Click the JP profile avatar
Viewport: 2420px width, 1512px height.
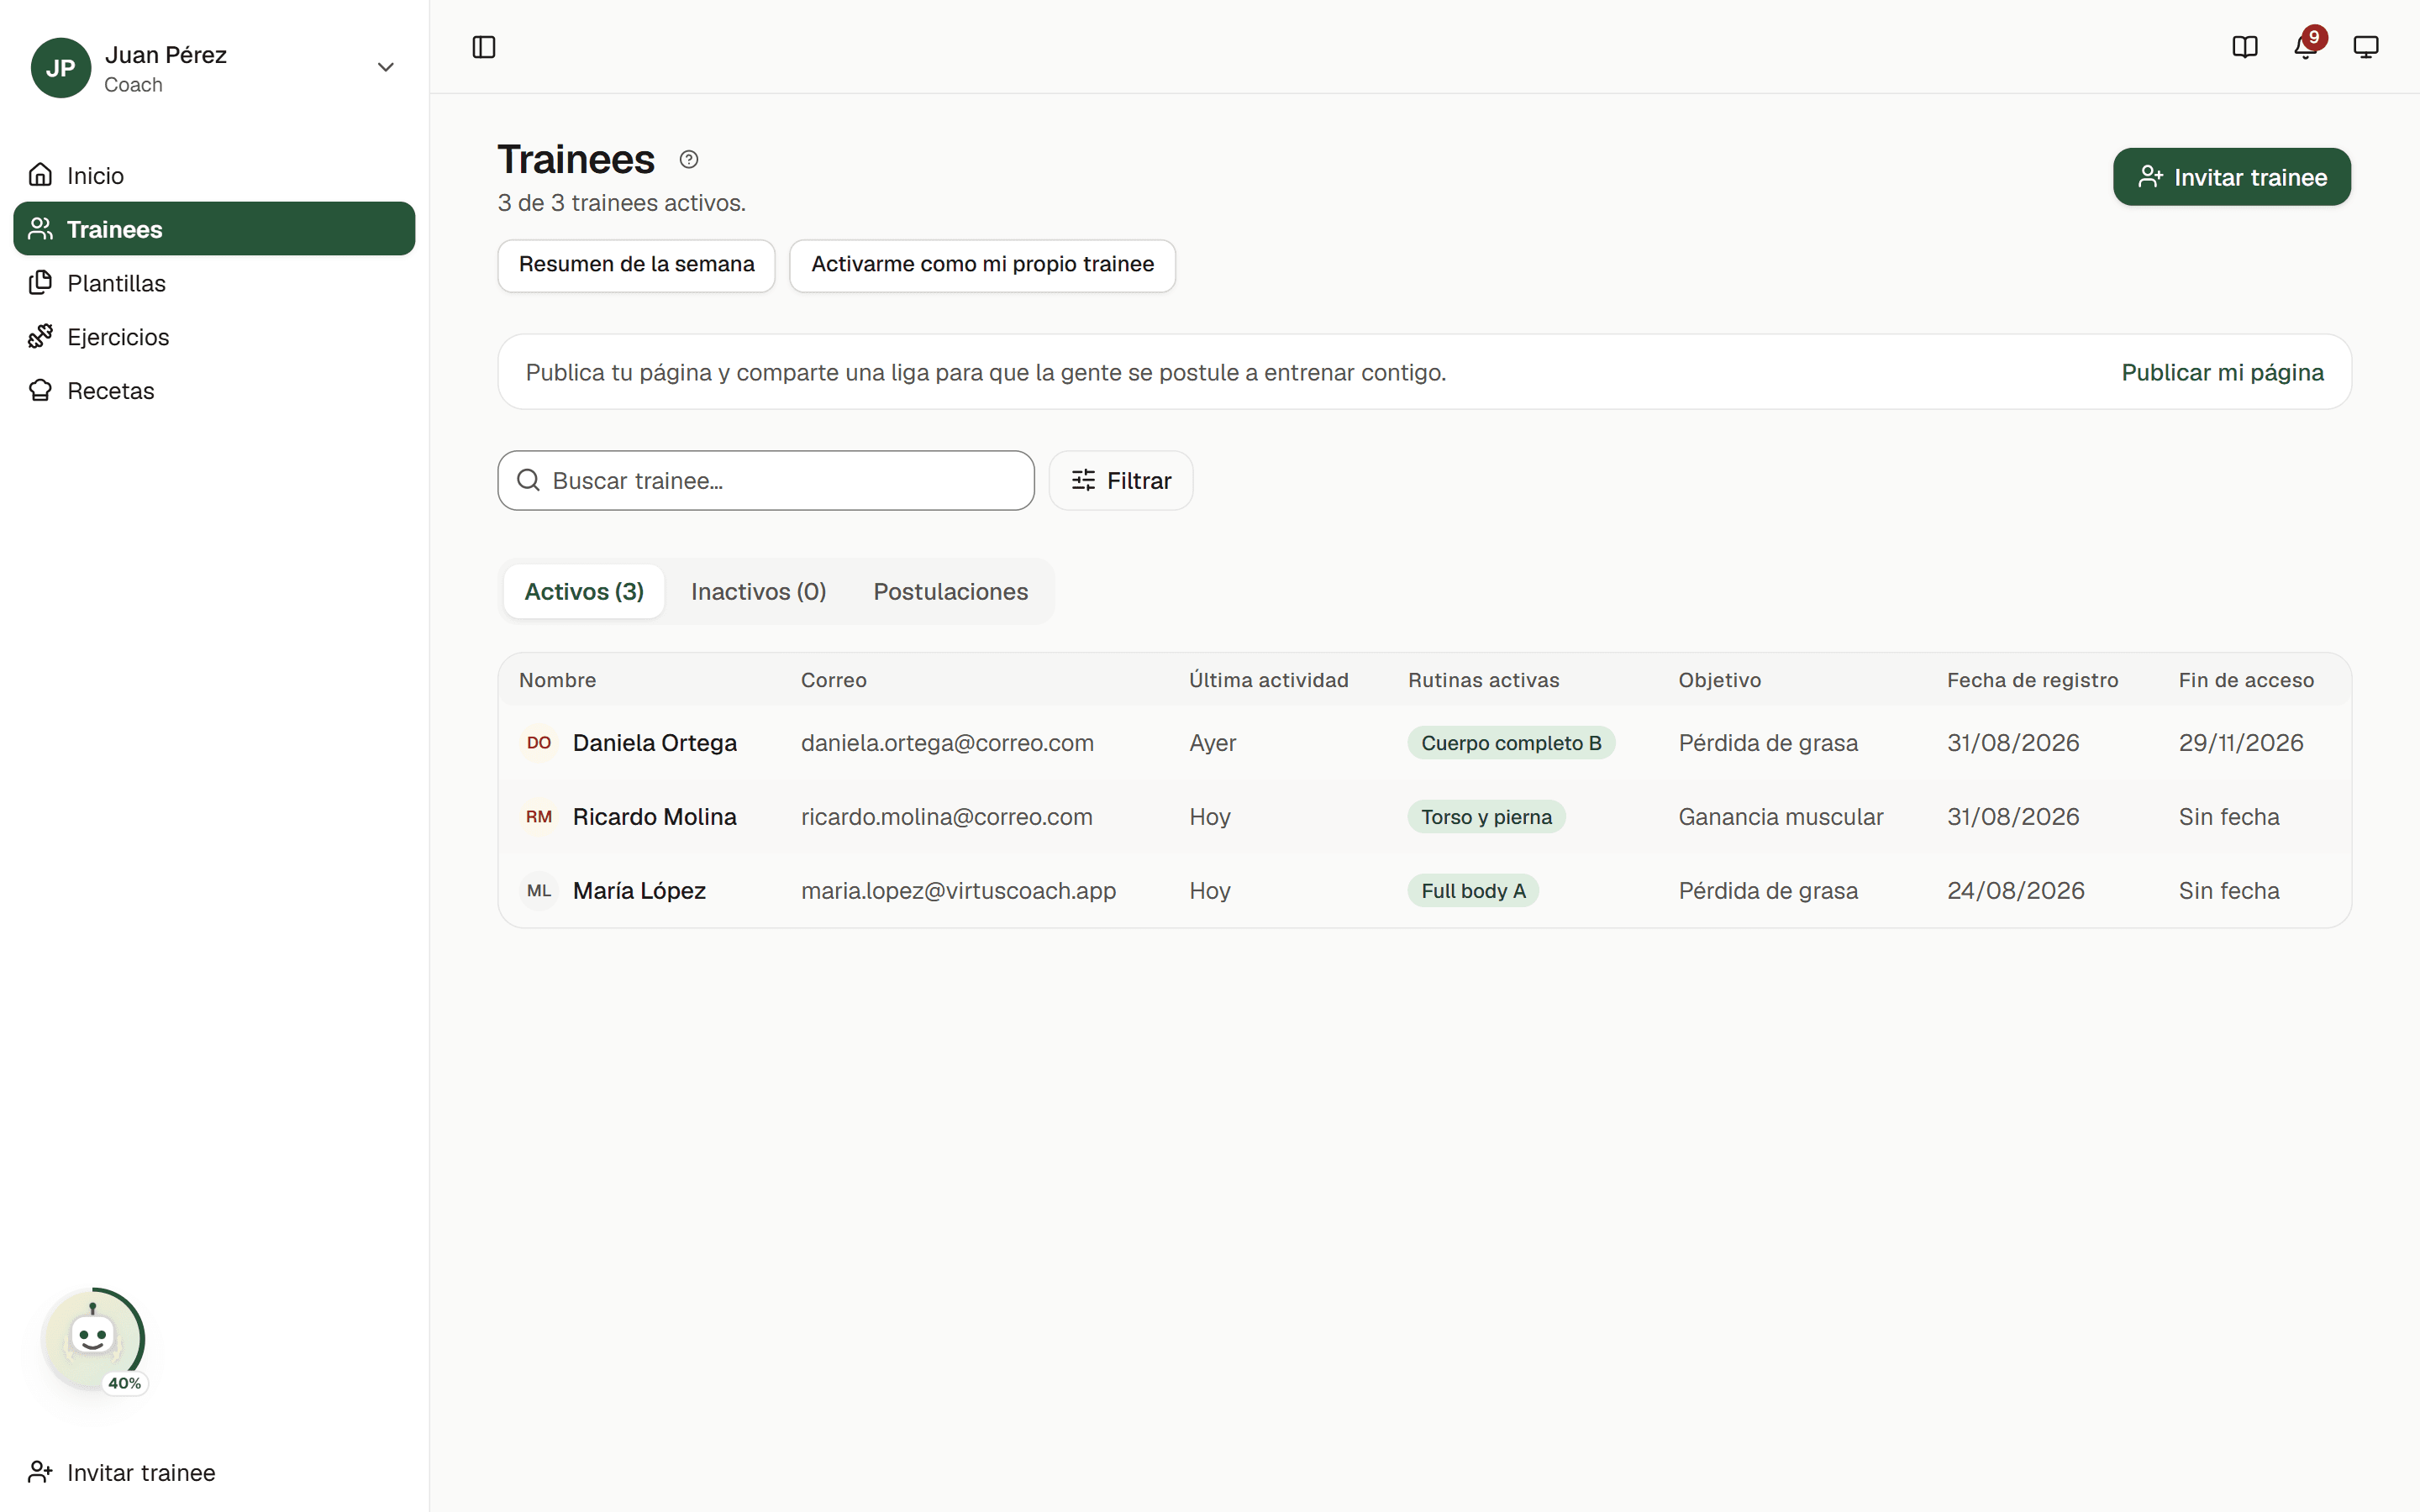click(61, 68)
